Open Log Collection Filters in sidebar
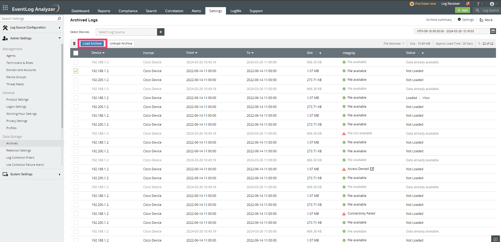The height and width of the screenshot is (242, 501). 20,158
